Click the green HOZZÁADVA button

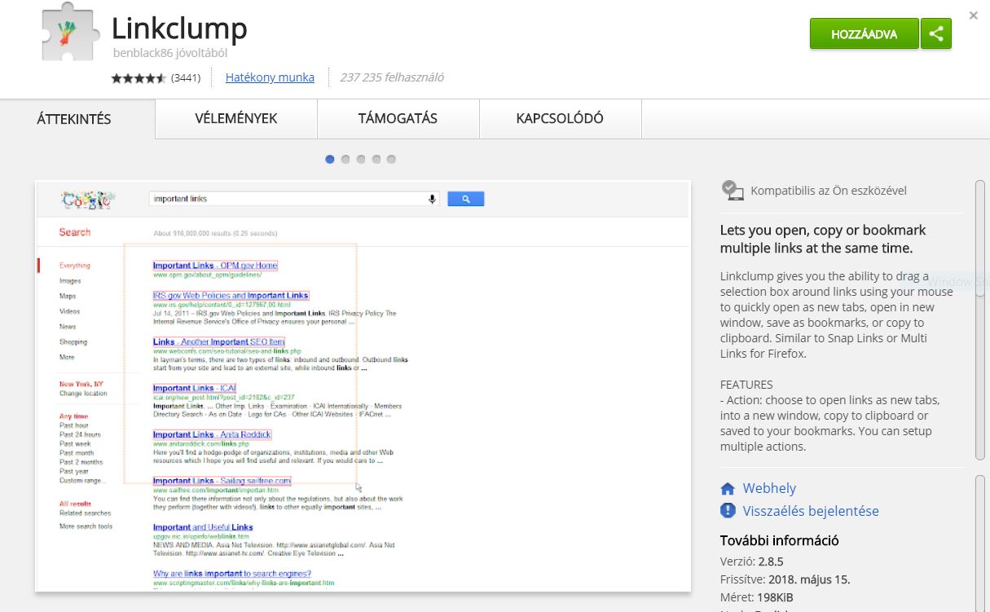864,34
